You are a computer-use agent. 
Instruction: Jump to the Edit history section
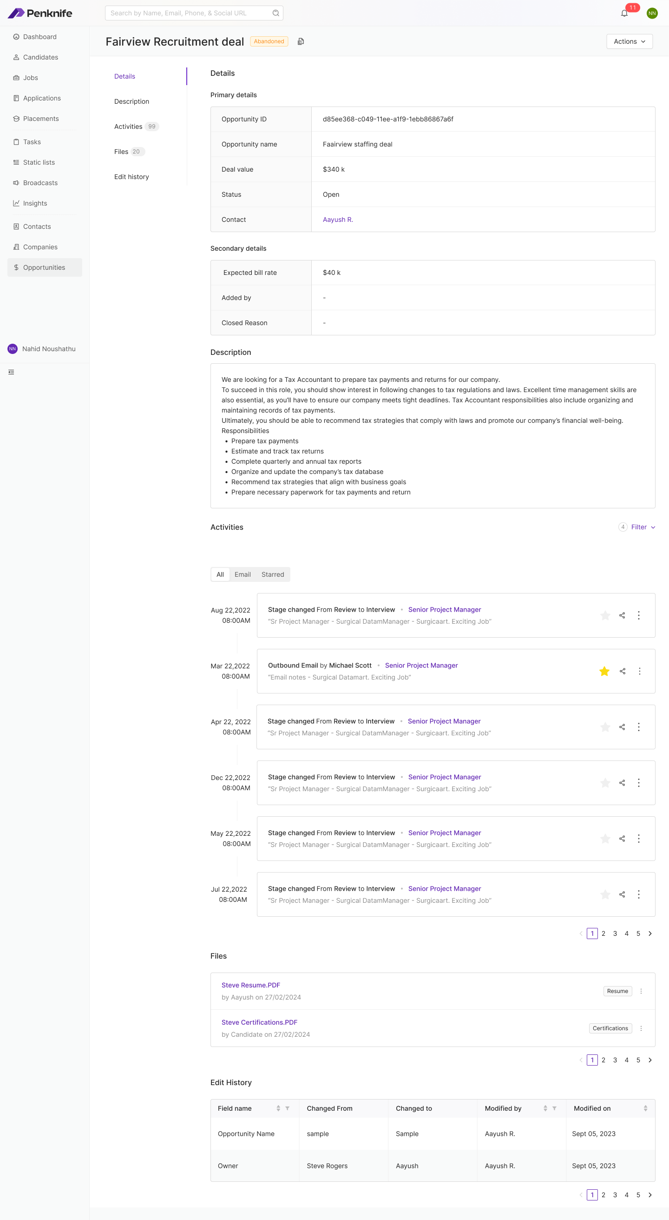click(x=131, y=177)
